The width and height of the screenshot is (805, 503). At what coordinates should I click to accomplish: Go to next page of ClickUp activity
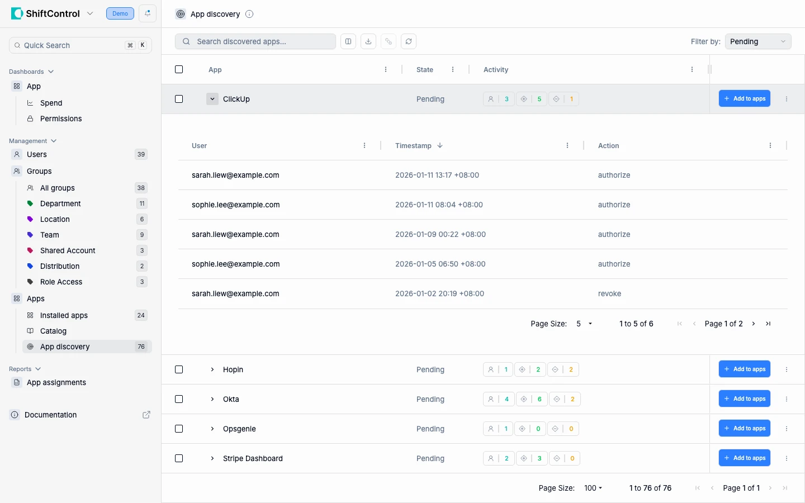pyautogui.click(x=754, y=324)
